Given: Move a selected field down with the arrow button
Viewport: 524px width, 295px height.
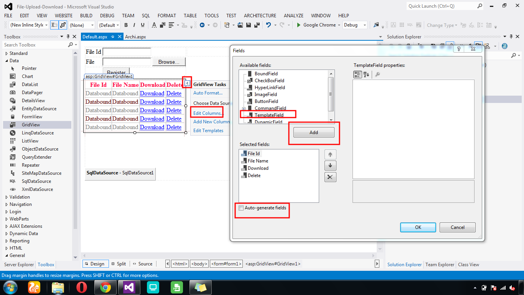Looking at the screenshot, I should click(x=330, y=166).
